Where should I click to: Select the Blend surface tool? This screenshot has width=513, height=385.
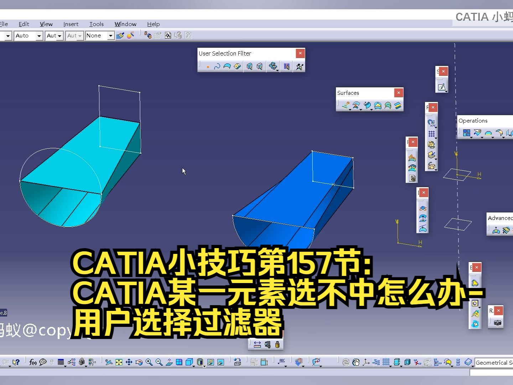click(398, 105)
